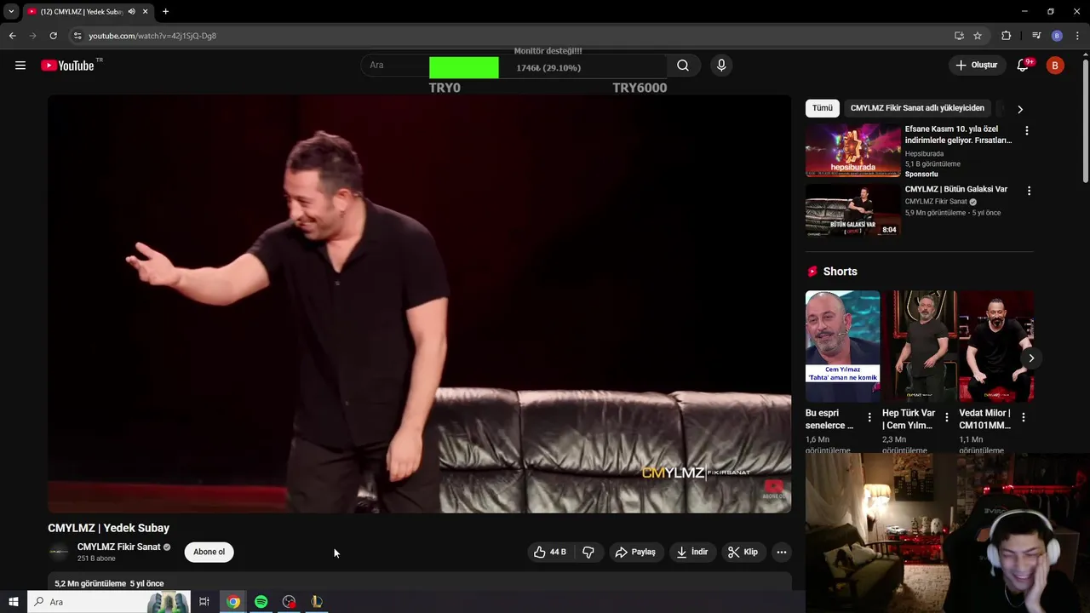Install or cast icon in address bar
The image size is (1090, 613).
click(959, 36)
